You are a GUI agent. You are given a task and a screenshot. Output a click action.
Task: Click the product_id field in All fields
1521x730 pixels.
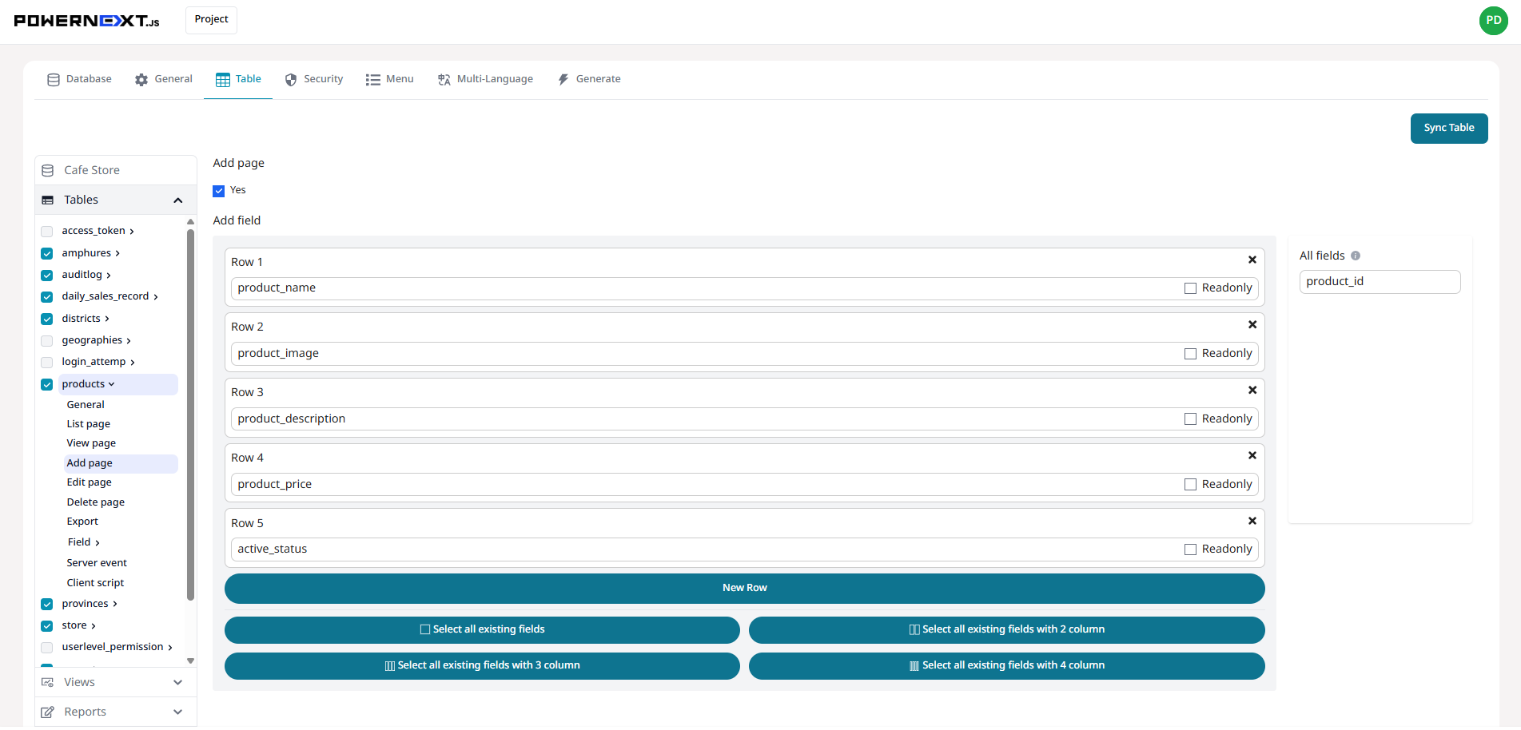tap(1380, 282)
